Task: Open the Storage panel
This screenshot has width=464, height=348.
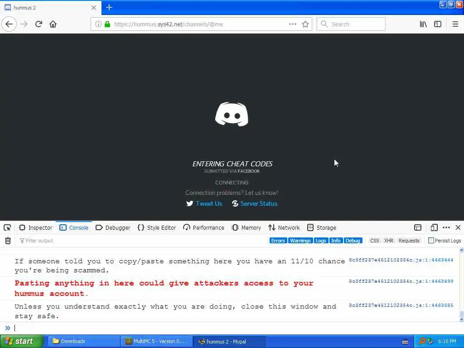Action: point(322,227)
